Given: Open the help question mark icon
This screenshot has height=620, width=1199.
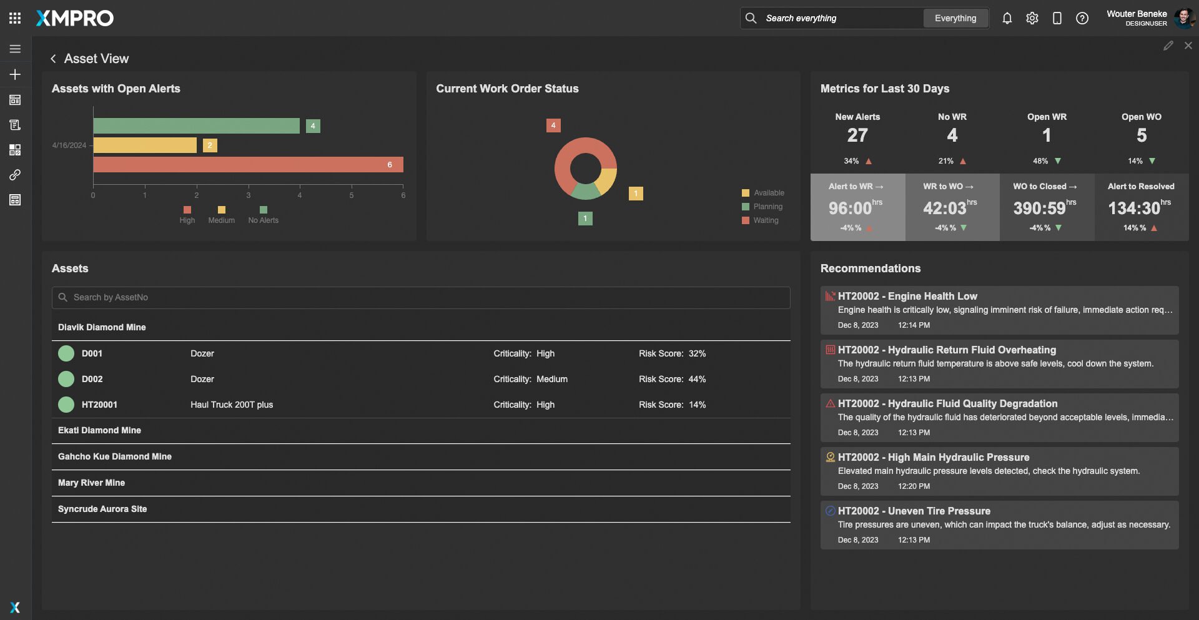Looking at the screenshot, I should pyautogui.click(x=1082, y=18).
